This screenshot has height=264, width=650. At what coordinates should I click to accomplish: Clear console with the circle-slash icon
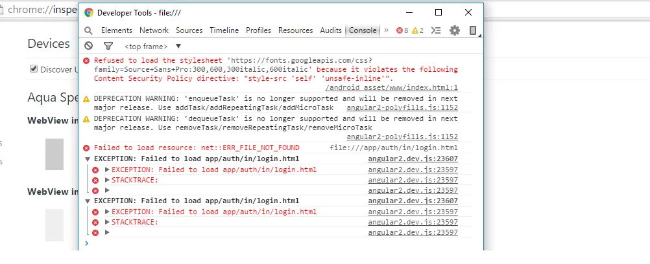pyautogui.click(x=89, y=46)
